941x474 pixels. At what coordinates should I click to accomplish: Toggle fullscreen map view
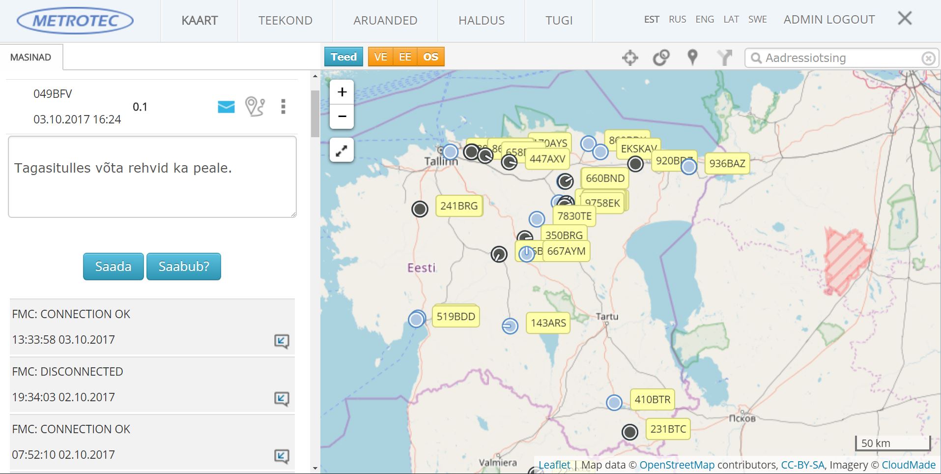[342, 150]
